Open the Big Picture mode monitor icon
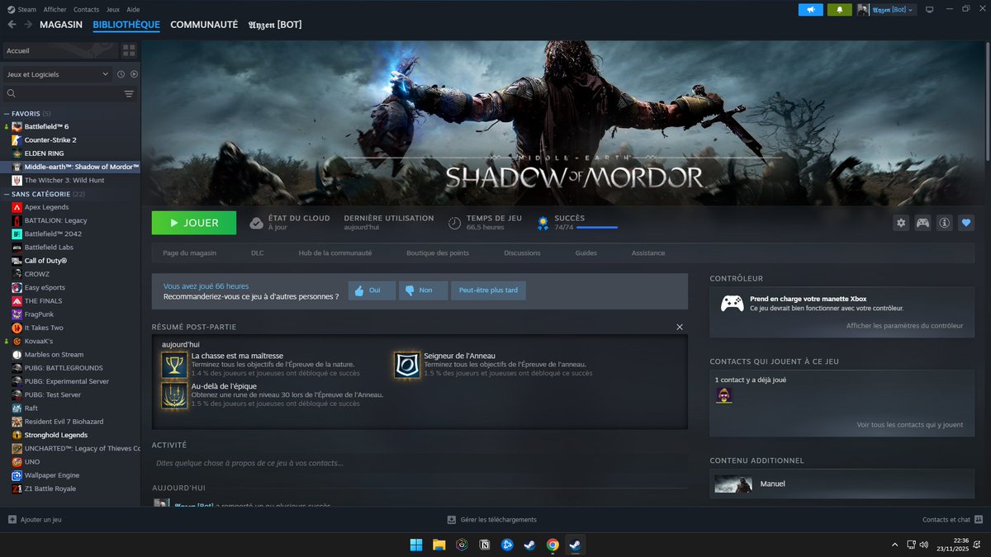The image size is (991, 557). click(x=929, y=10)
